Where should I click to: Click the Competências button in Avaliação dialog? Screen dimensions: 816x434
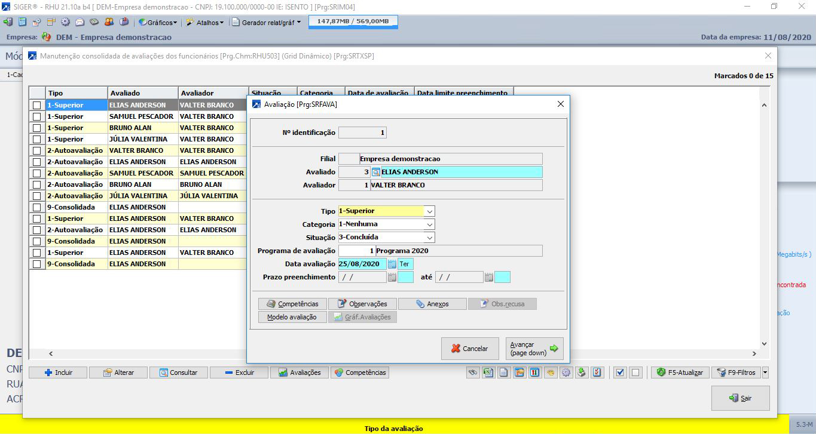tap(293, 304)
